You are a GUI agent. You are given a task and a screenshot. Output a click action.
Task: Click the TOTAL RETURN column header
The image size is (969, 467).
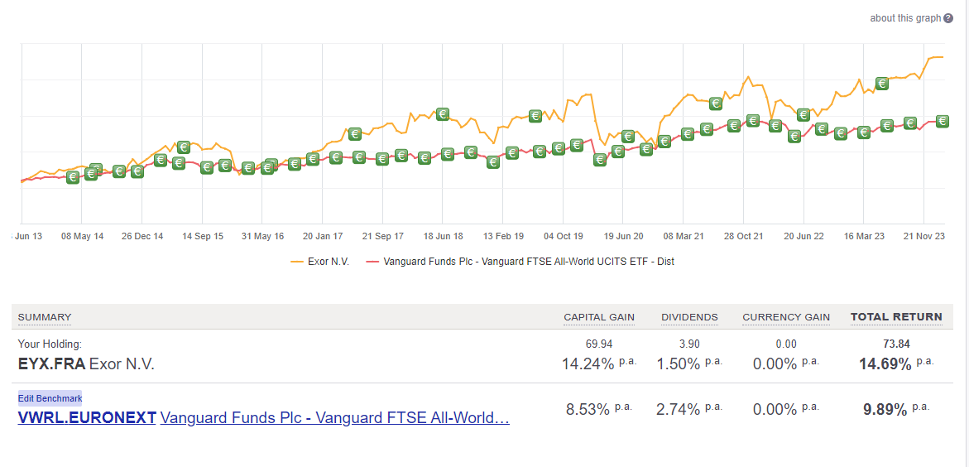point(897,317)
